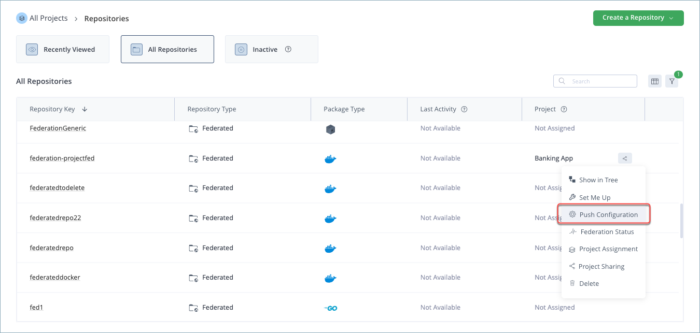Image resolution: width=700 pixels, height=333 pixels.
Task: Open the FederationGeneric repository
Action: coord(58,128)
